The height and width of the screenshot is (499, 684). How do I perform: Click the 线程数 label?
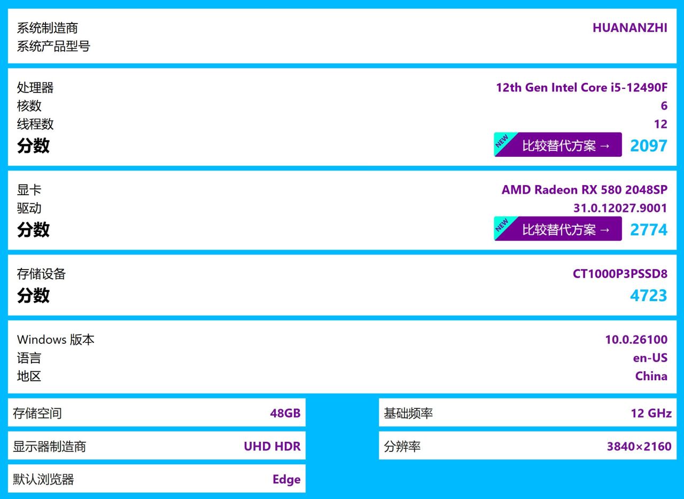tap(35, 124)
